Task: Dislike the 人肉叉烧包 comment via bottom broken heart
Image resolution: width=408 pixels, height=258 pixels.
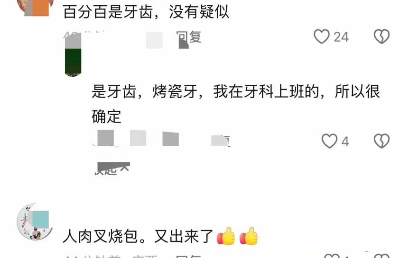Action: (x=382, y=256)
